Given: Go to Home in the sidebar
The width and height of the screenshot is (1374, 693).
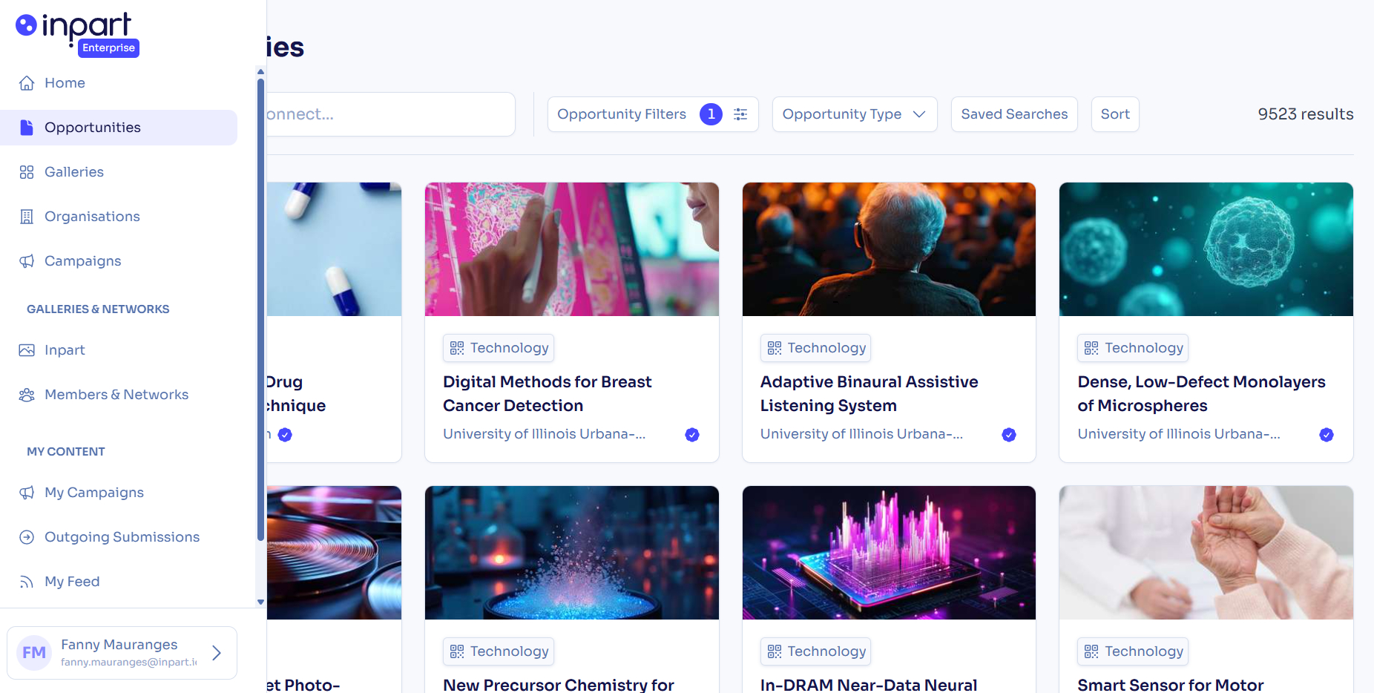Looking at the screenshot, I should coord(119,83).
